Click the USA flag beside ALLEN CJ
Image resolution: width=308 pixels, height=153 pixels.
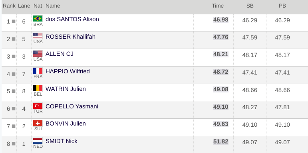coord(38,53)
